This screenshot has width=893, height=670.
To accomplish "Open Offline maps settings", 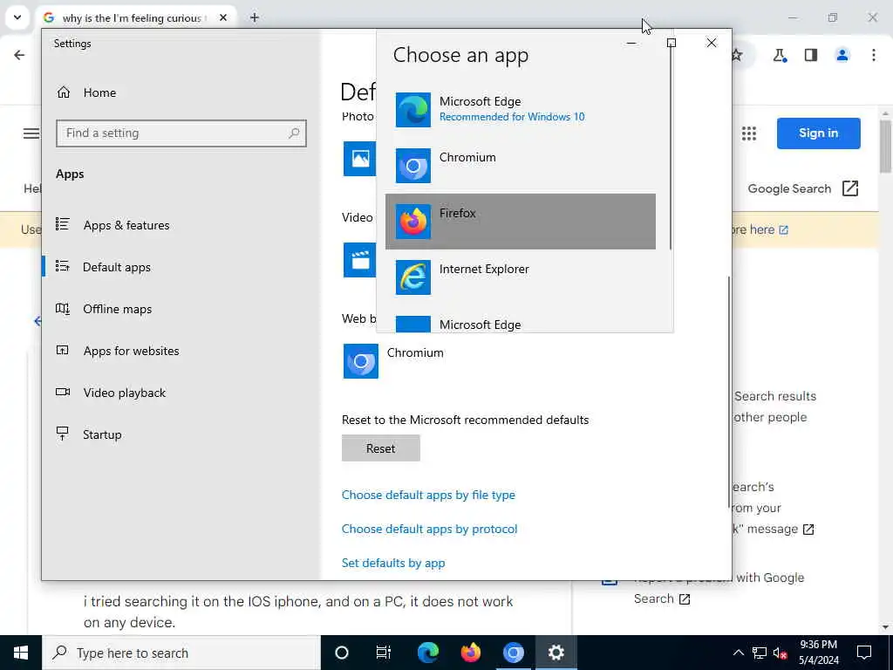I will click(x=104, y=309).
